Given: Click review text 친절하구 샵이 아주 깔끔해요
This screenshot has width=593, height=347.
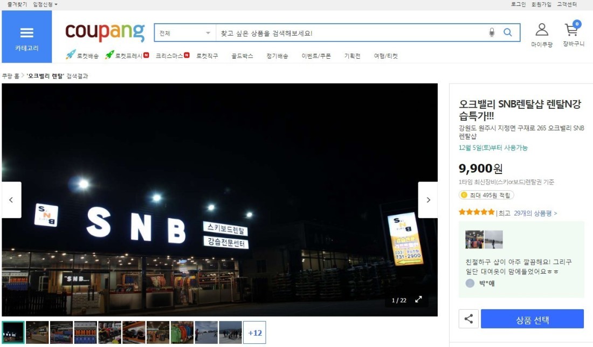Looking at the screenshot, I should coord(519,267).
